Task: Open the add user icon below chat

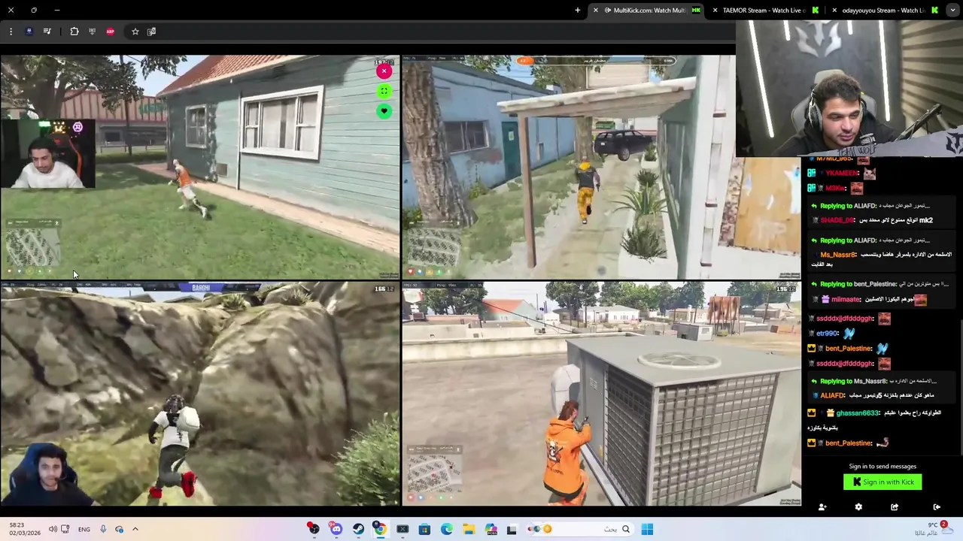Action: pyautogui.click(x=822, y=507)
